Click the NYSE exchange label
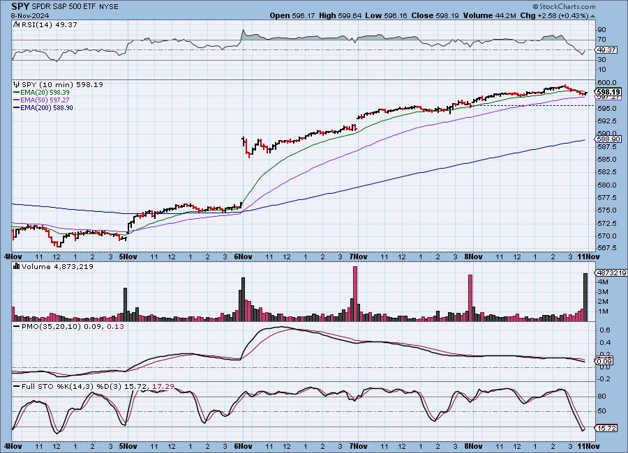The width and height of the screenshot is (628, 453). 109,7
